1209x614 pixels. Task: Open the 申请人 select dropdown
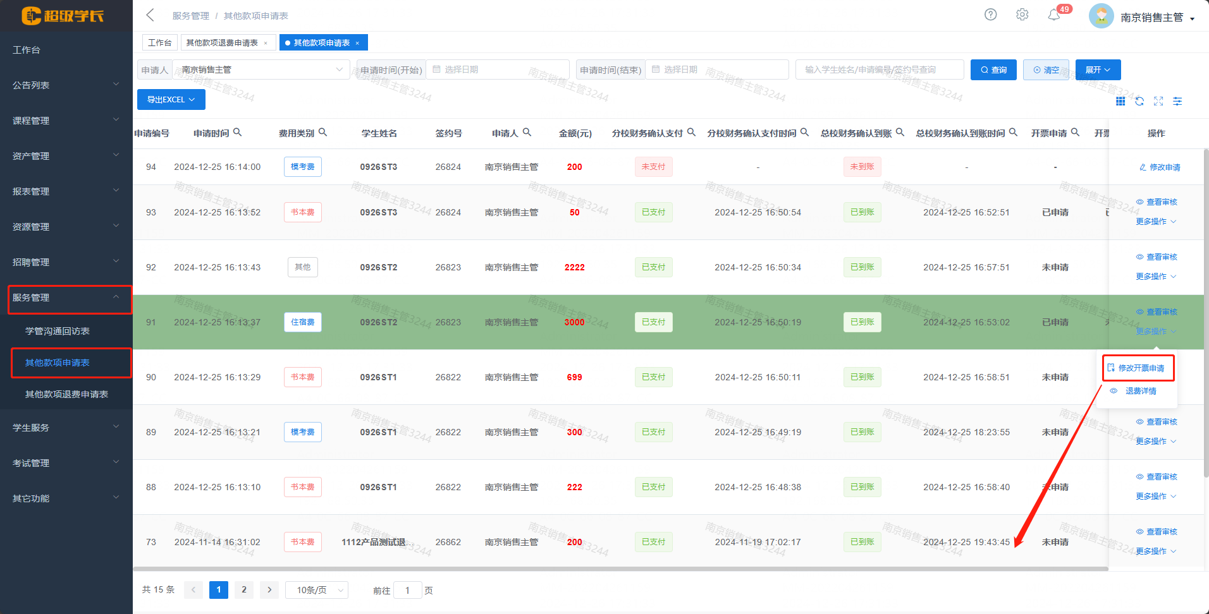[x=261, y=69]
